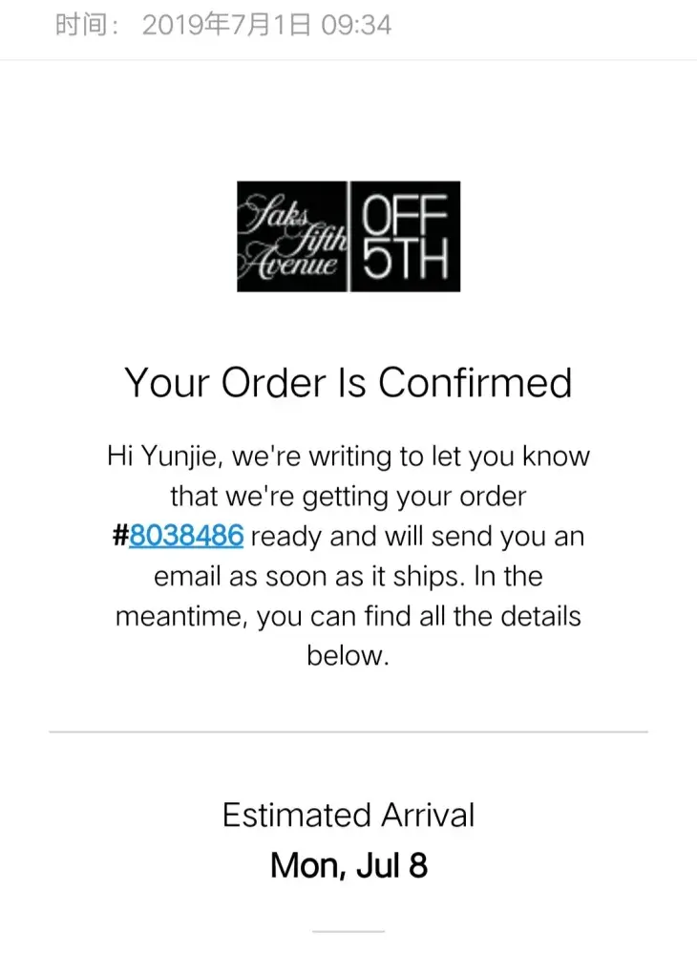Select the Estimated Arrival label

pos(348,816)
